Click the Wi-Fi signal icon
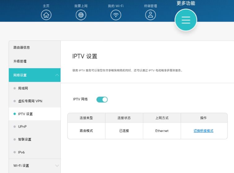Viewport: 234px width, 173px height. [116, 15]
